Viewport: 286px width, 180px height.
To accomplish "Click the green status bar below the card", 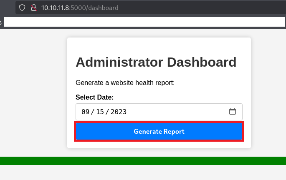I will (x=143, y=161).
